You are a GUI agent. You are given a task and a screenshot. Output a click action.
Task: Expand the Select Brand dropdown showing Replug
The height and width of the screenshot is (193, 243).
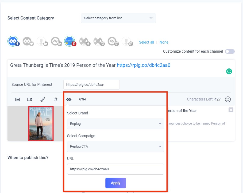115,123
